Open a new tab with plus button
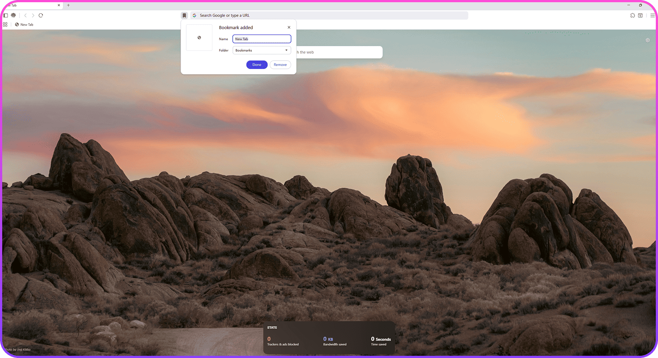This screenshot has height=358, width=658. (x=68, y=5)
